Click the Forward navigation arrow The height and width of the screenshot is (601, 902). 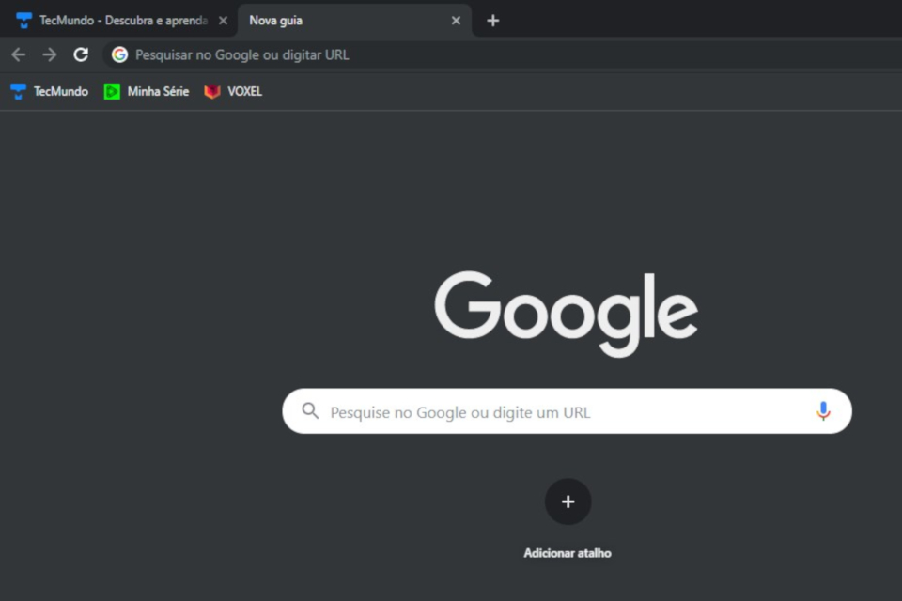pos(50,54)
